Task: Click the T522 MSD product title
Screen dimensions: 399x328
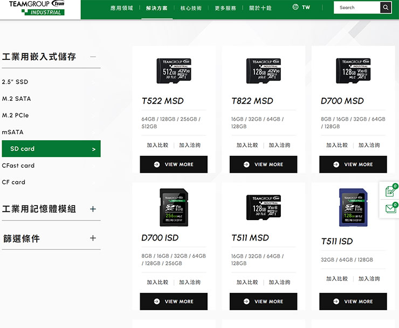Action: 163,101
